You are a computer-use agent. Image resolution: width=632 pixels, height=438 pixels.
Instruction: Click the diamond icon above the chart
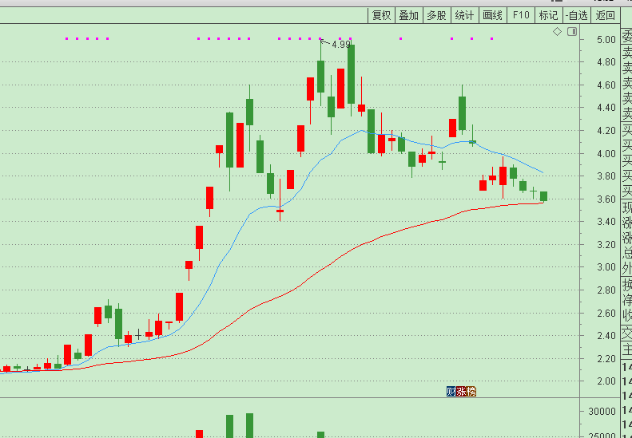coord(557,31)
